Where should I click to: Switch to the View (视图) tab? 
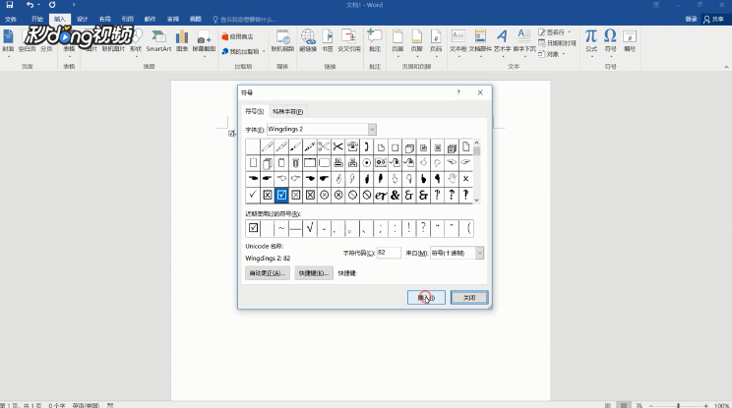click(x=195, y=19)
